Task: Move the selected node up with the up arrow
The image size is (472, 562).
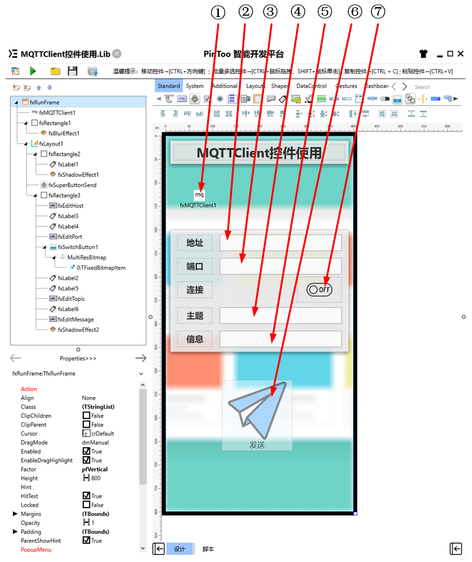Action: 39,88
